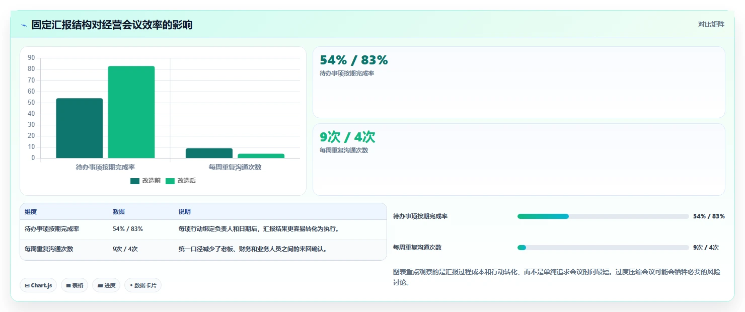This screenshot has height=312, width=745.
Task: Click the y-axis value 90 on the chart
Action: 31,58
